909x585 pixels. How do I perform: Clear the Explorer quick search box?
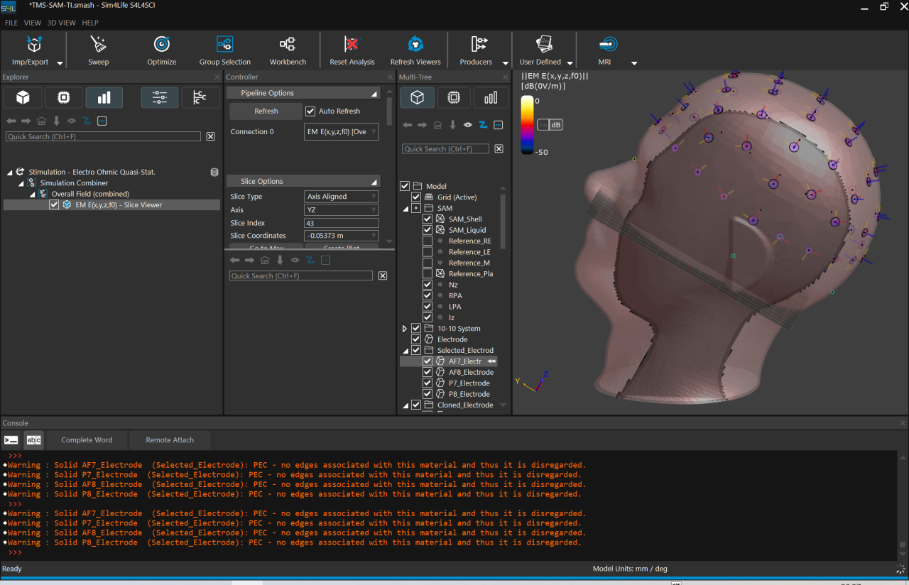click(x=210, y=136)
